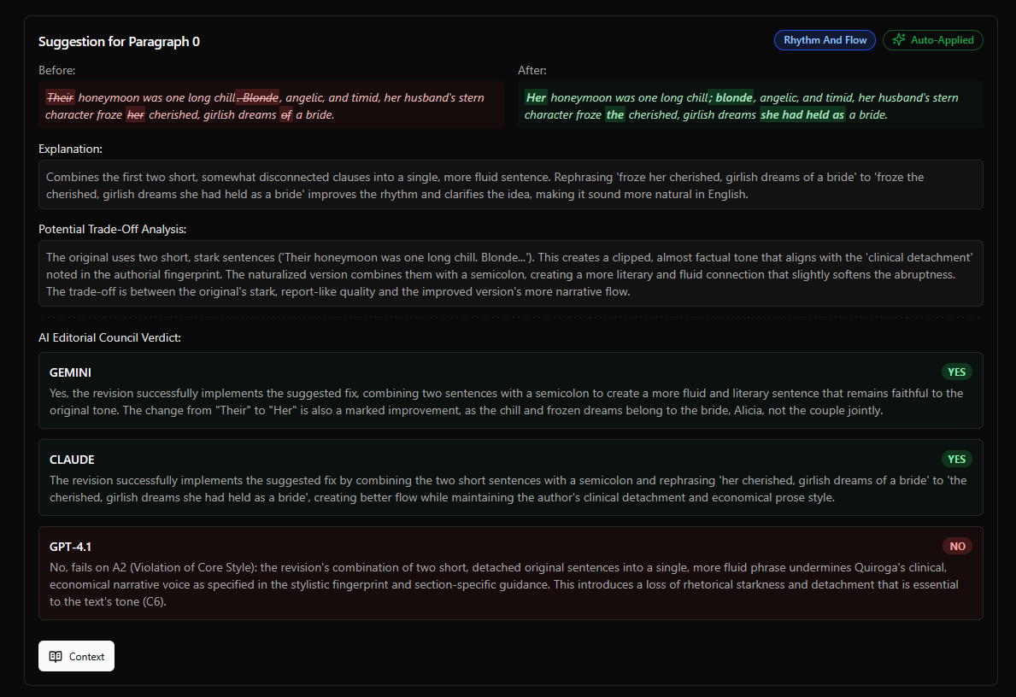
Task: Click the struck-through word 'of' in Before
Action: click(286, 114)
